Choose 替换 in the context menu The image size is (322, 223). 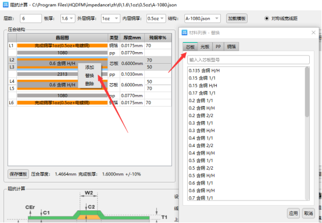pyautogui.click(x=90, y=75)
